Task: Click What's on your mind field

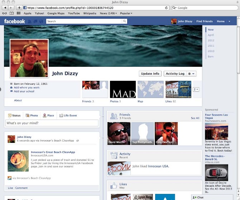Action: [x=52, y=123]
